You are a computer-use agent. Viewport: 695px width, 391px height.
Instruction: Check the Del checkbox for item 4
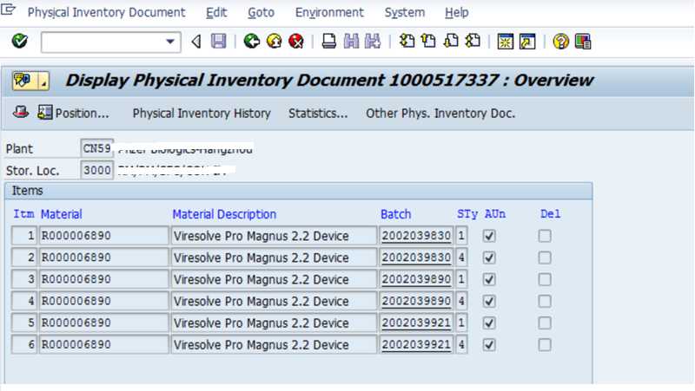(x=545, y=301)
